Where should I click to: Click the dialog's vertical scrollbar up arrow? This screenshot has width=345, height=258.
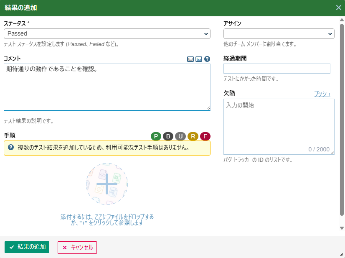tap(342, 20)
